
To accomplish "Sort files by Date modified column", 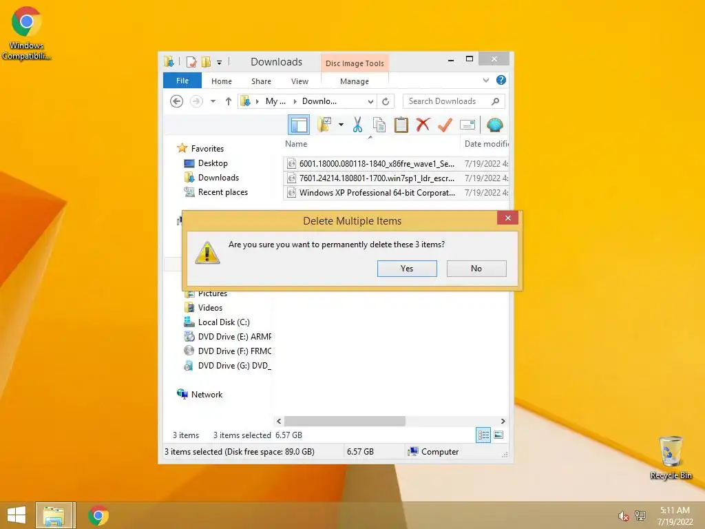I will (x=486, y=144).
